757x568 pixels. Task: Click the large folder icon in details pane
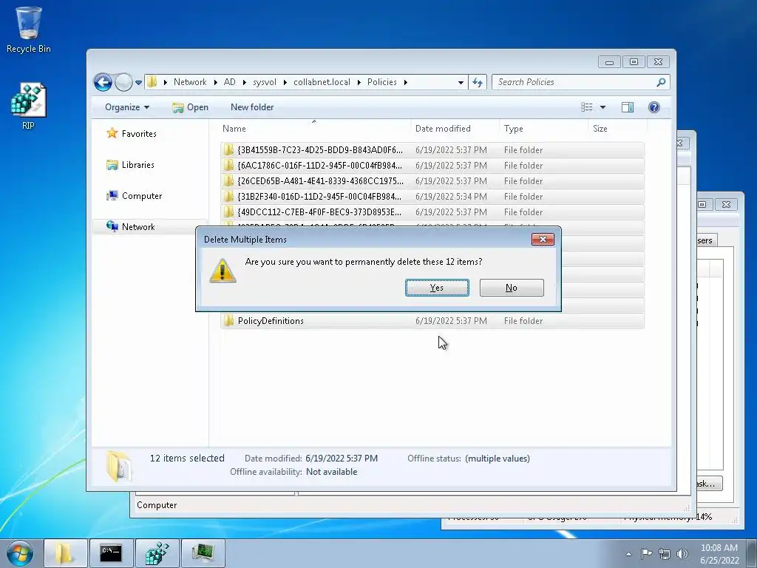(119, 466)
